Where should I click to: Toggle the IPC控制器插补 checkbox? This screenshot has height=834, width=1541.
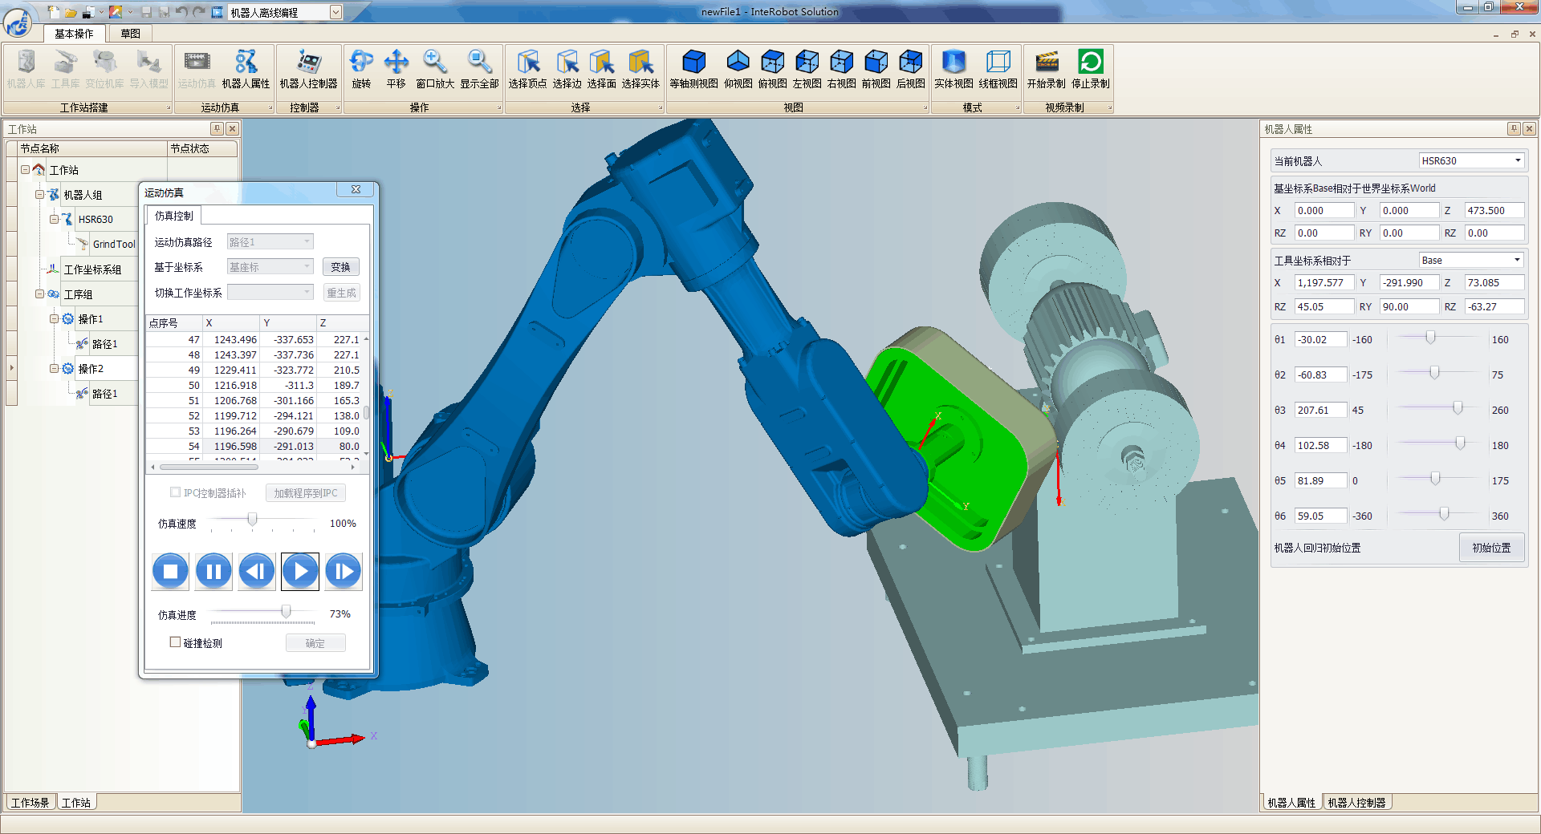point(175,492)
